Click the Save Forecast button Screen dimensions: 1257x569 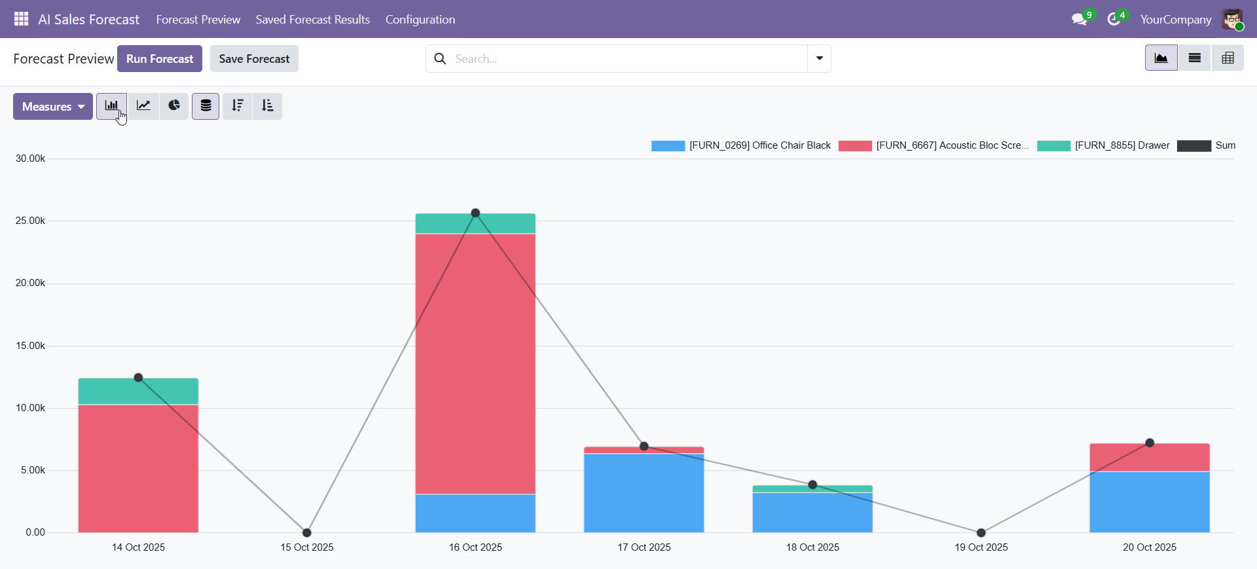coord(254,59)
